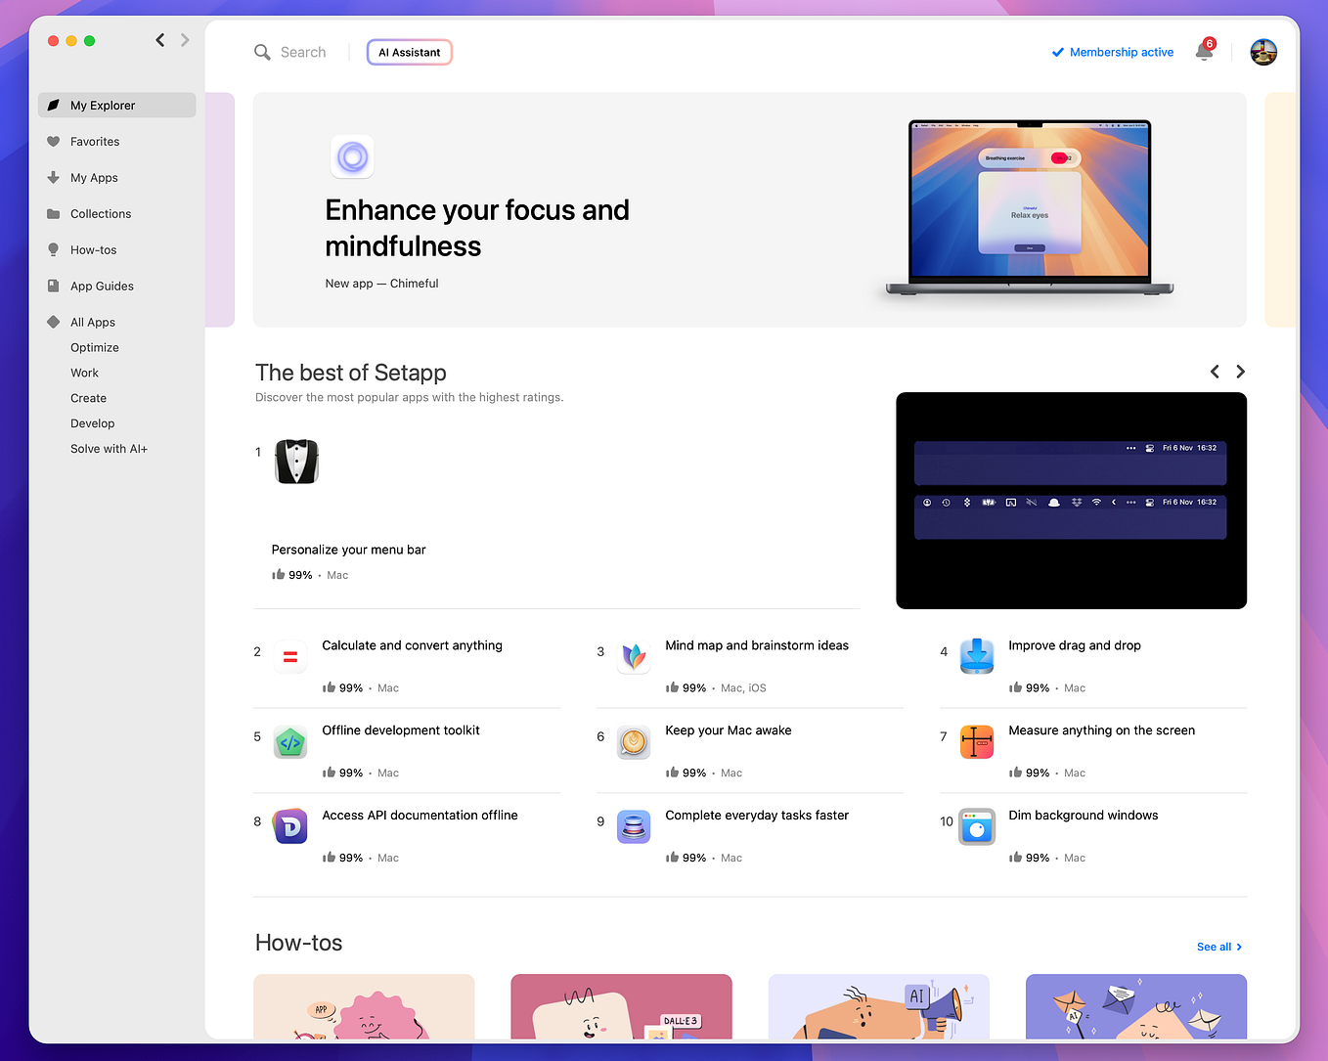The height and width of the screenshot is (1061, 1328).
Task: Open the drag and drop app icon ranked 4
Action: coord(977,657)
